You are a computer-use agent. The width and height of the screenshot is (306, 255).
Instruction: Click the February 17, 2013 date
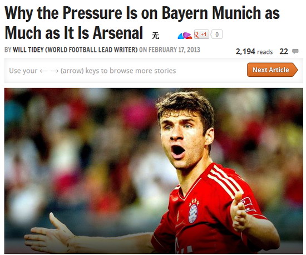pyautogui.click(x=174, y=50)
